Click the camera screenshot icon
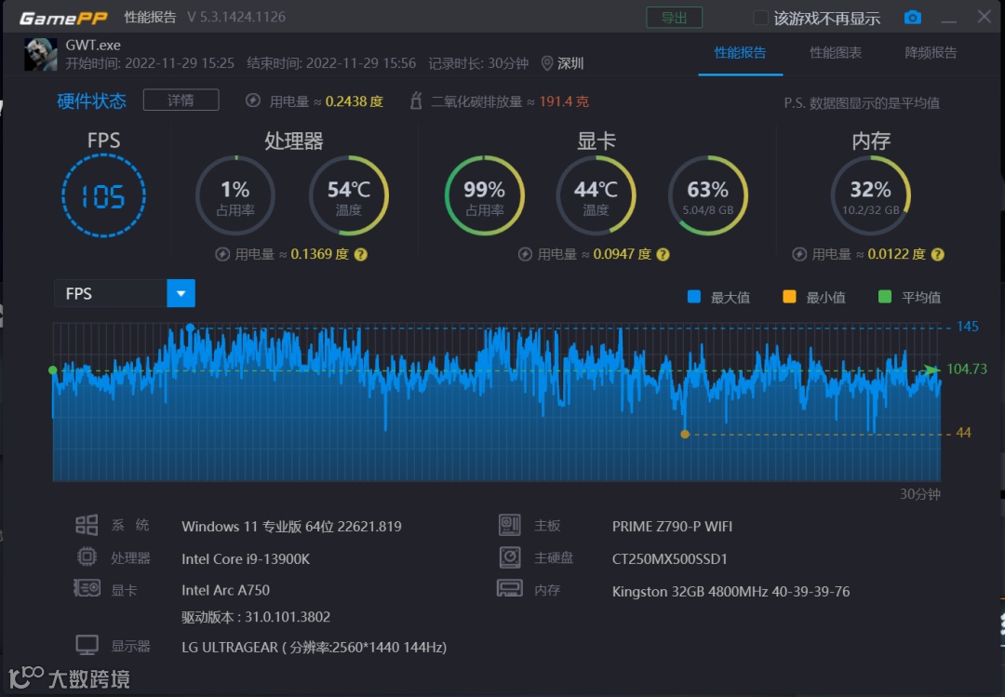The image size is (1005, 697). (x=912, y=18)
